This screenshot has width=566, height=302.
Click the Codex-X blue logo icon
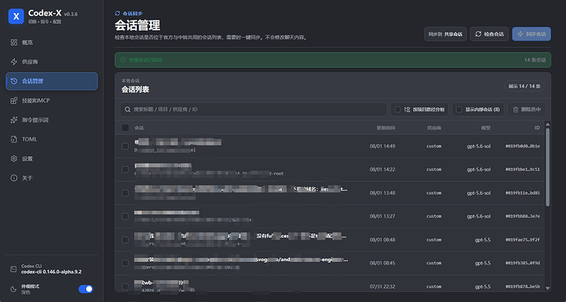click(16, 16)
